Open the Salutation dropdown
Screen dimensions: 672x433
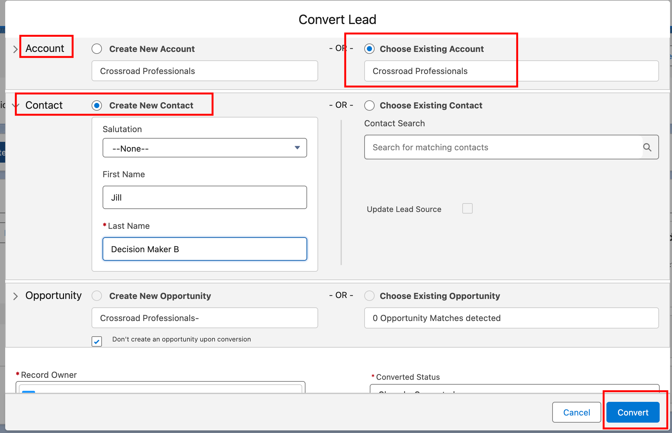[x=205, y=148]
